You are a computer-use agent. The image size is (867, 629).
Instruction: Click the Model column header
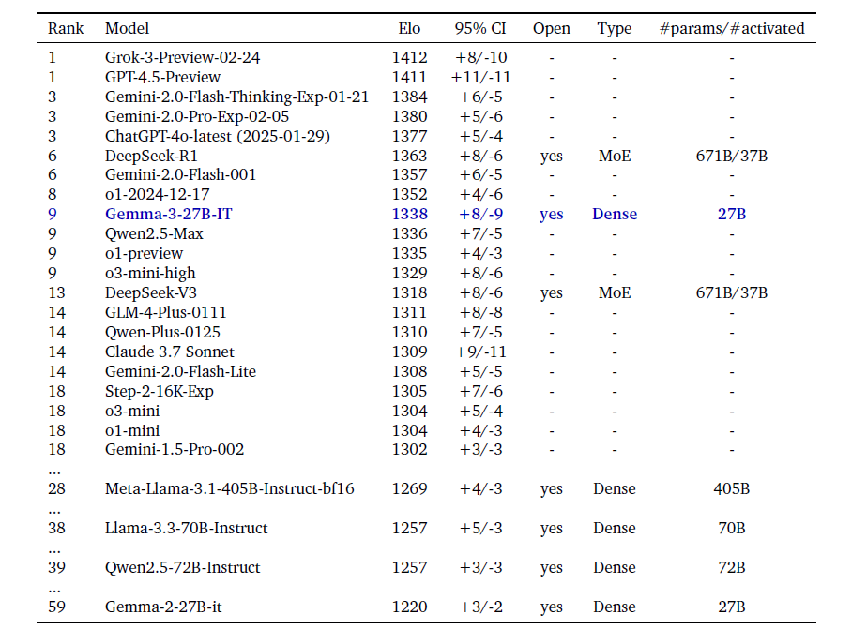tap(128, 28)
